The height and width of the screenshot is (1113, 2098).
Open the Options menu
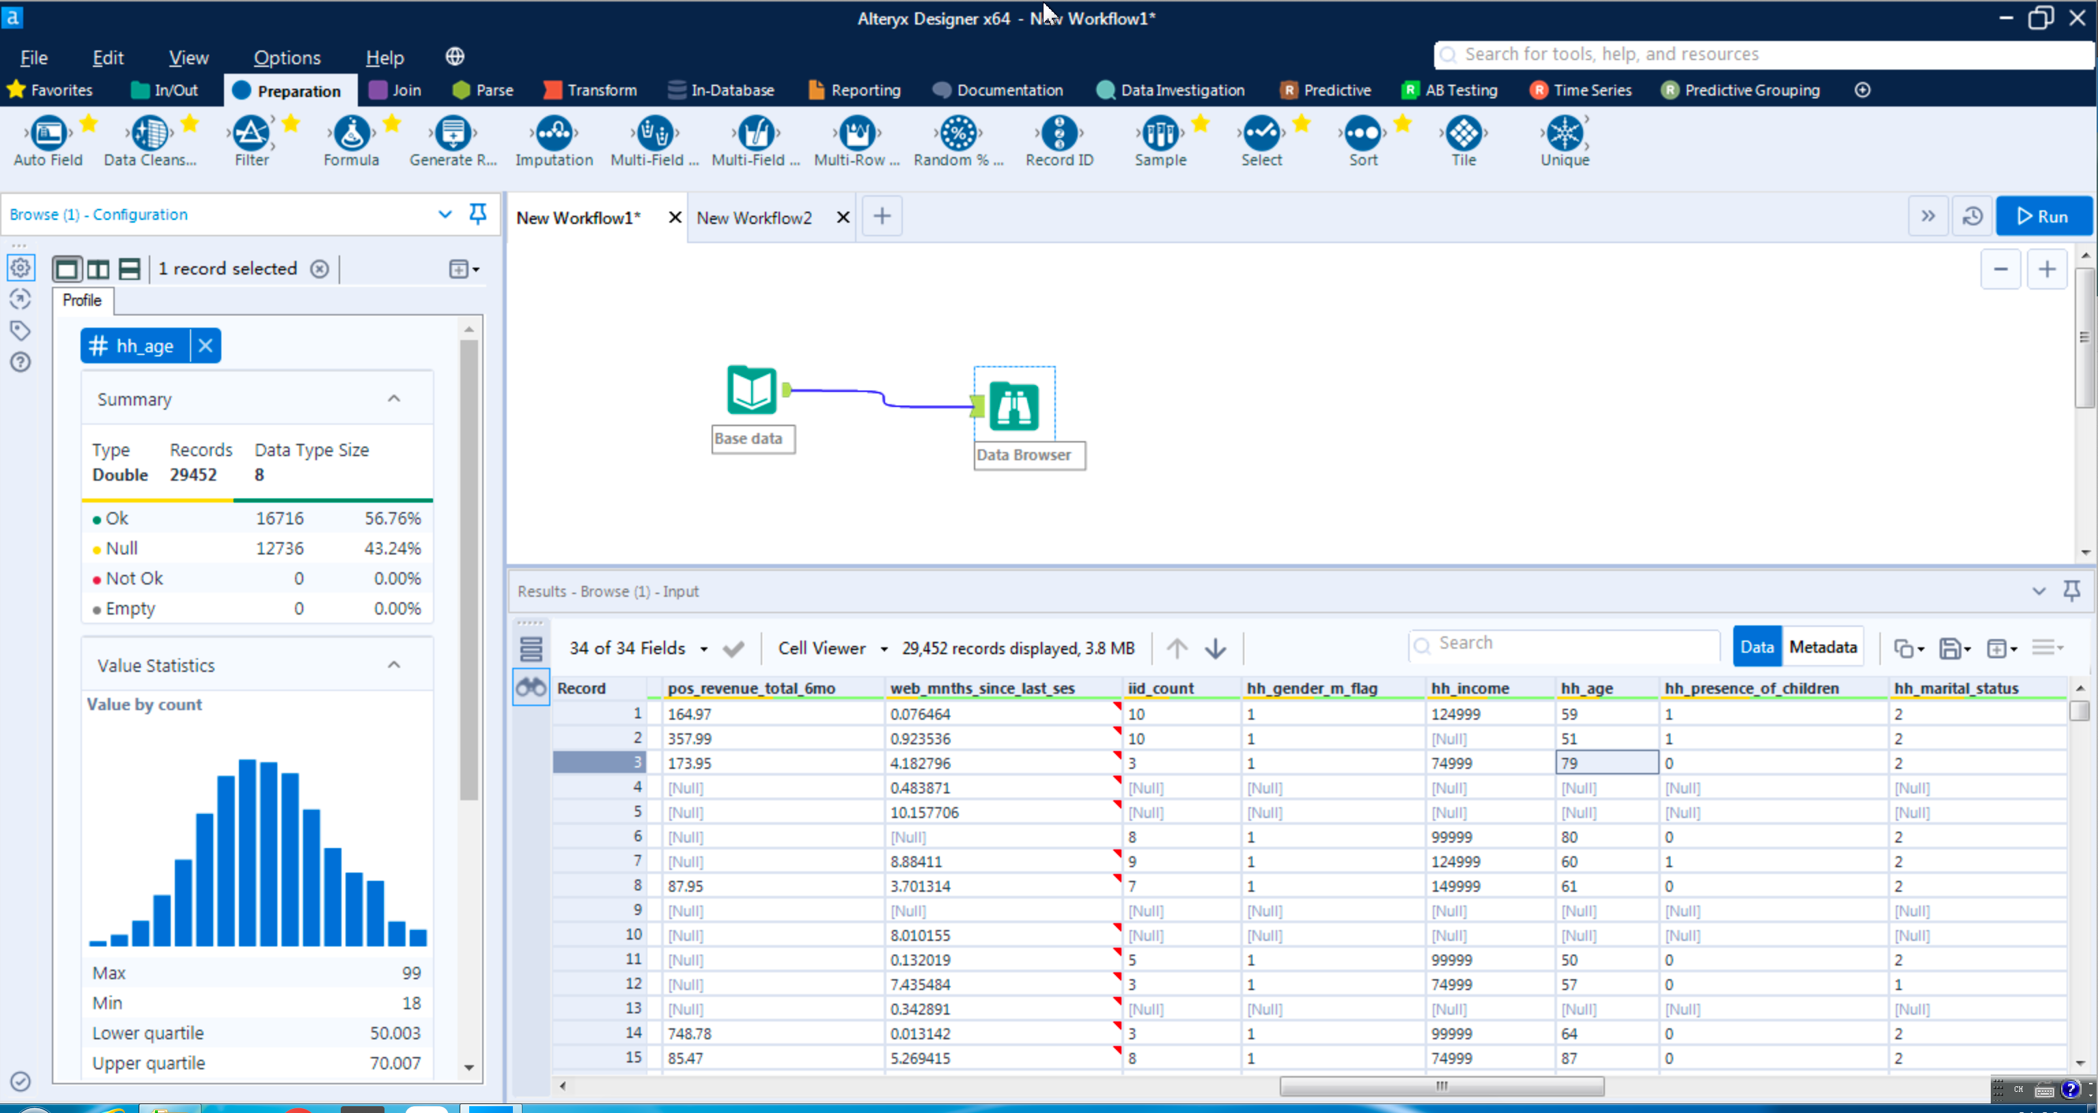pyautogui.click(x=287, y=58)
